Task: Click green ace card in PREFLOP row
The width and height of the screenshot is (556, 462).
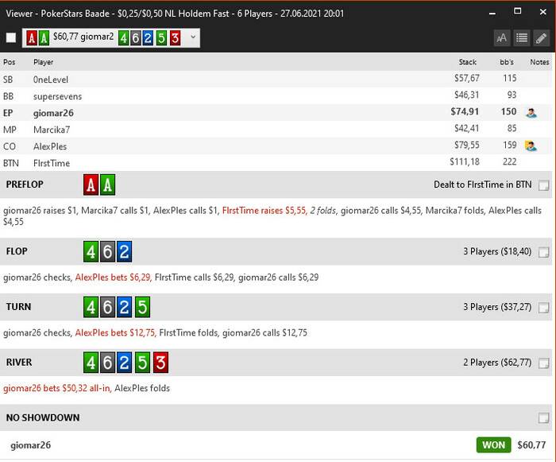Action: (x=107, y=184)
